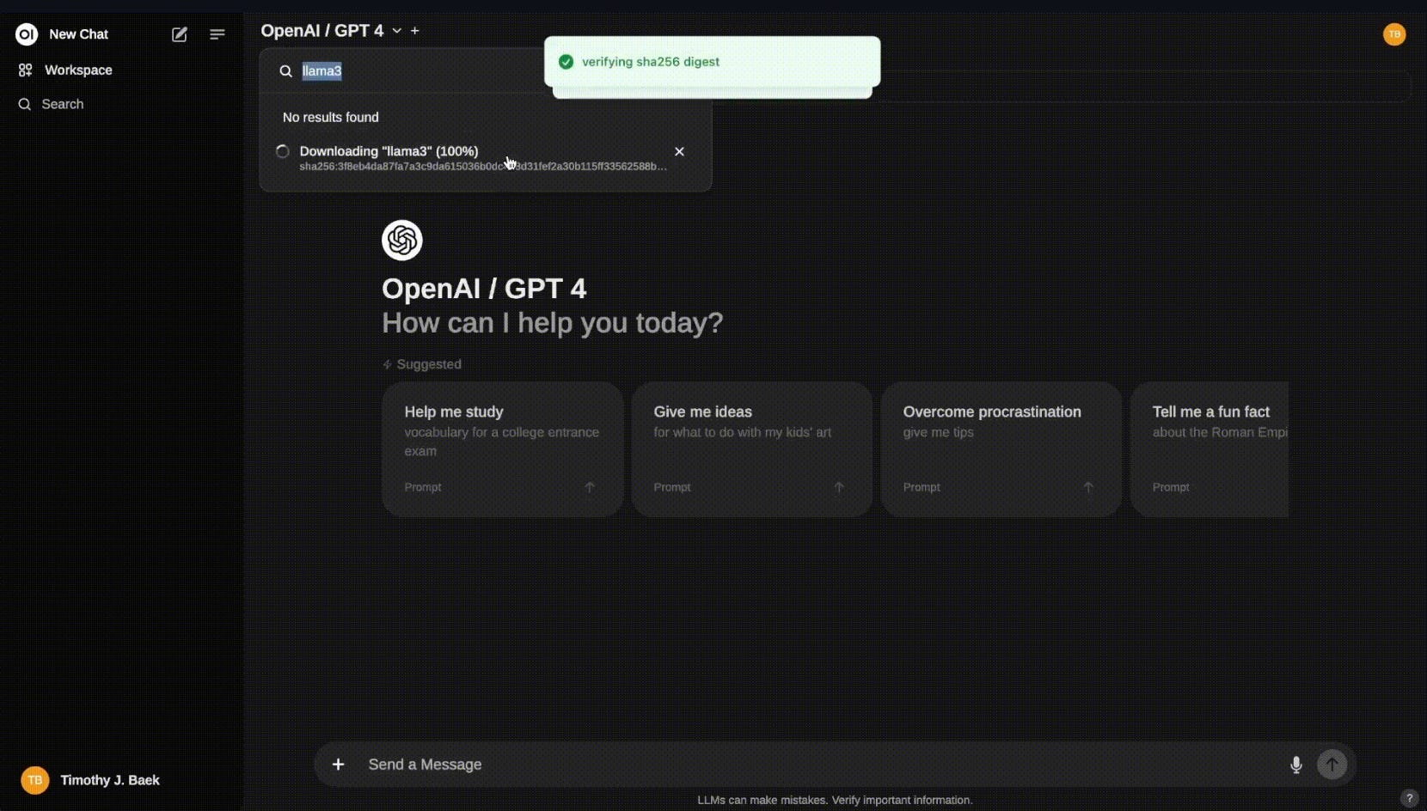Click the orange TB avatar in the sidebar

tap(35, 780)
